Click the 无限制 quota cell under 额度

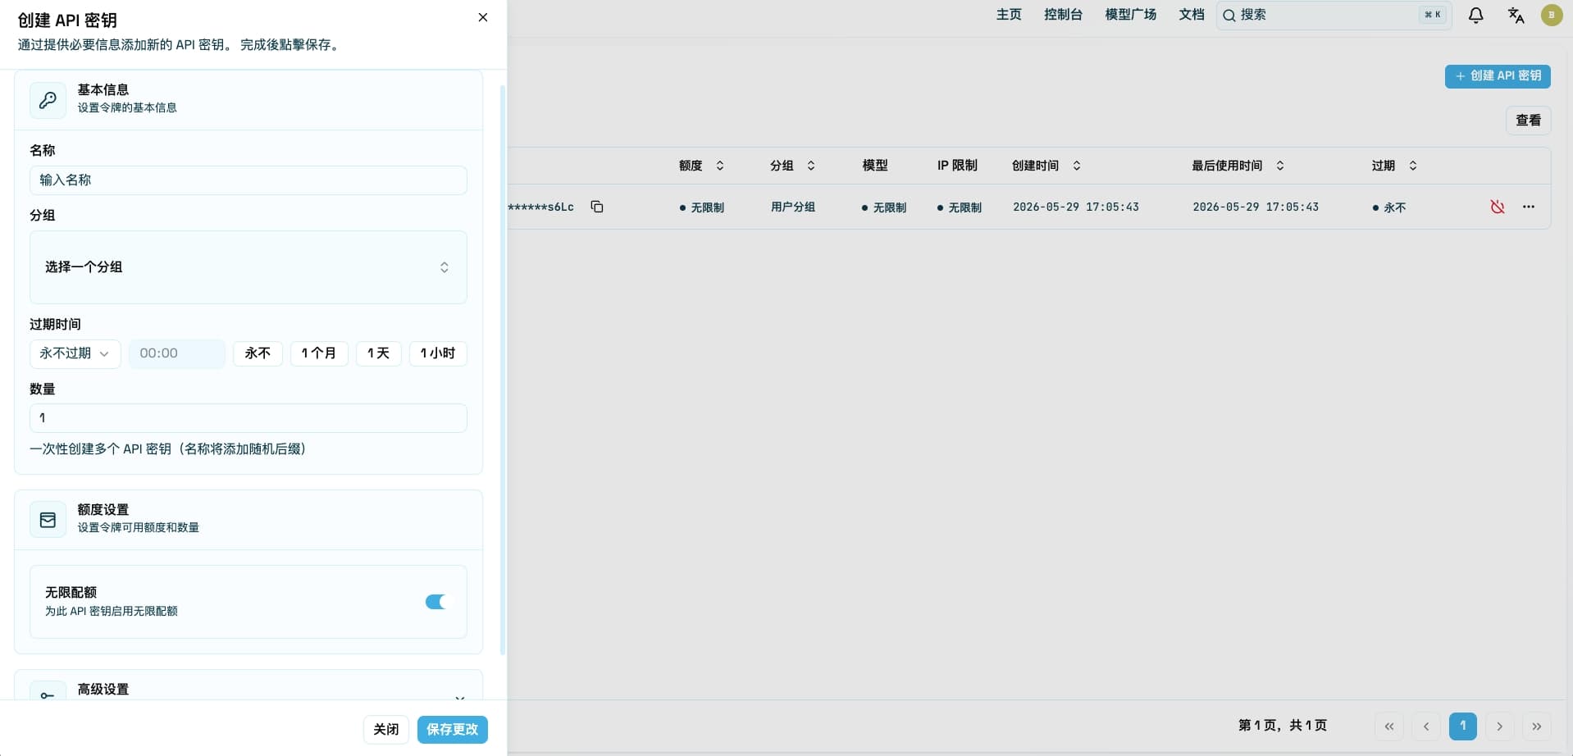pyautogui.click(x=702, y=207)
